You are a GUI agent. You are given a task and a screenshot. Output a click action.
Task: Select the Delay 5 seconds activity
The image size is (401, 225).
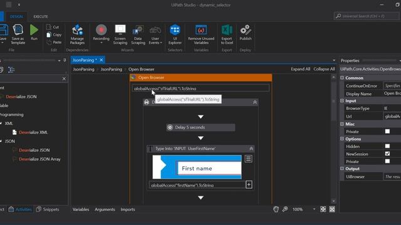tap(200, 127)
